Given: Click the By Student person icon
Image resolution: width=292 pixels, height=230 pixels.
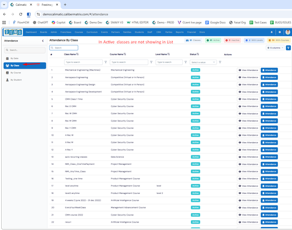Looking at the screenshot, I should click(x=8, y=80).
